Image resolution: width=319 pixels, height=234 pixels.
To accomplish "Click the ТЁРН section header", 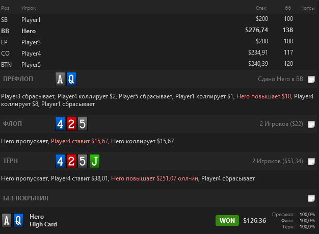I will pos(10,161).
